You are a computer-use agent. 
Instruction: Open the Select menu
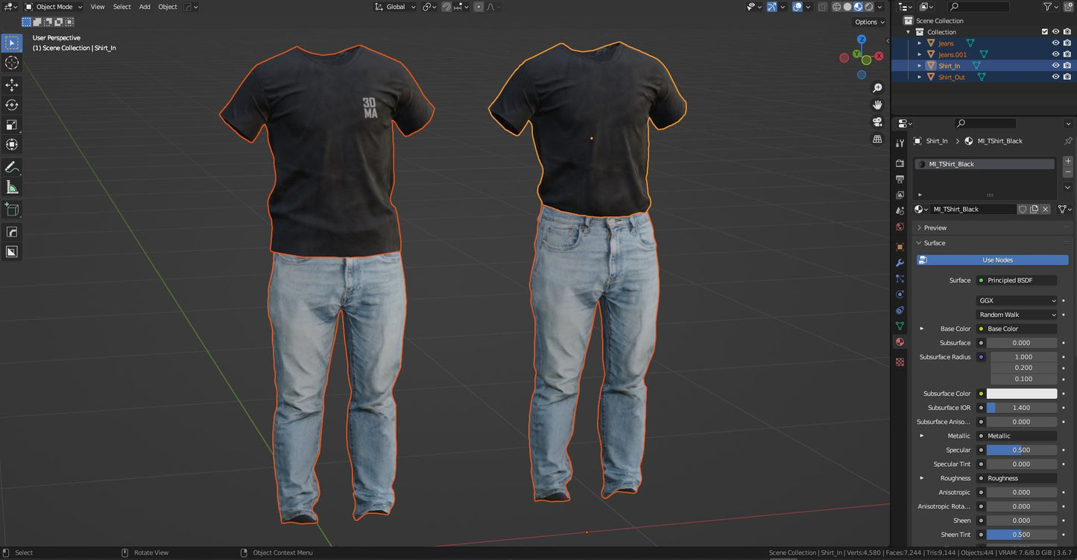point(121,7)
